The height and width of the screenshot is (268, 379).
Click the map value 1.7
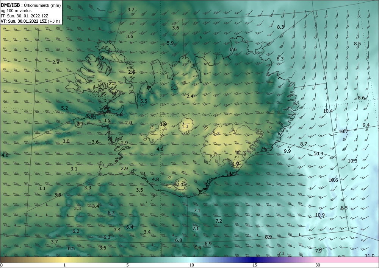[x=236, y=164]
